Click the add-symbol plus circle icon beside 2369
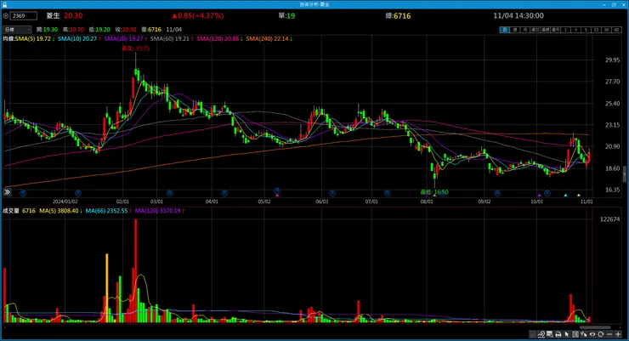Screen dimensions: 629x341 click(x=6, y=15)
